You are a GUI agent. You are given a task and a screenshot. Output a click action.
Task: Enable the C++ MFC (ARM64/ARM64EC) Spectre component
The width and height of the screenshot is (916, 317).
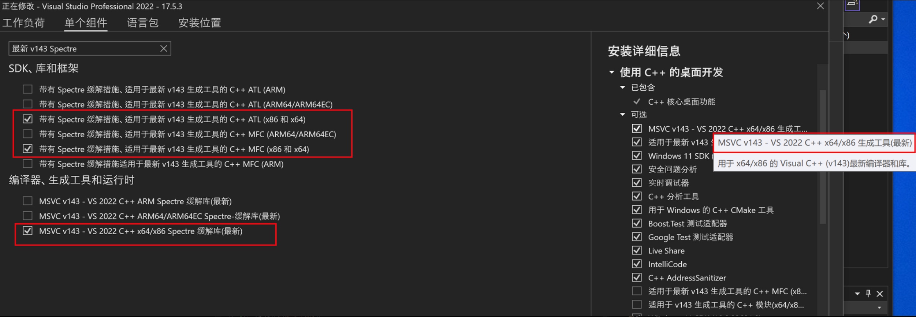pyautogui.click(x=27, y=134)
